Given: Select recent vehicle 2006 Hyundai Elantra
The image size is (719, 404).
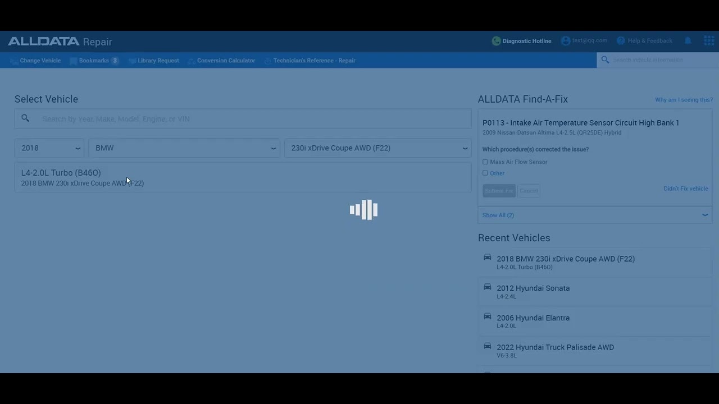Looking at the screenshot, I should [x=595, y=321].
